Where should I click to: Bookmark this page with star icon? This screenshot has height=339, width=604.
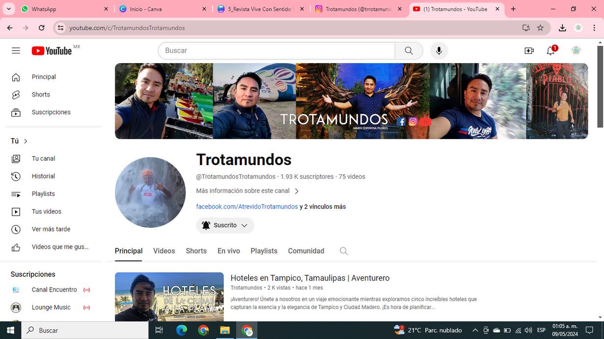click(540, 28)
